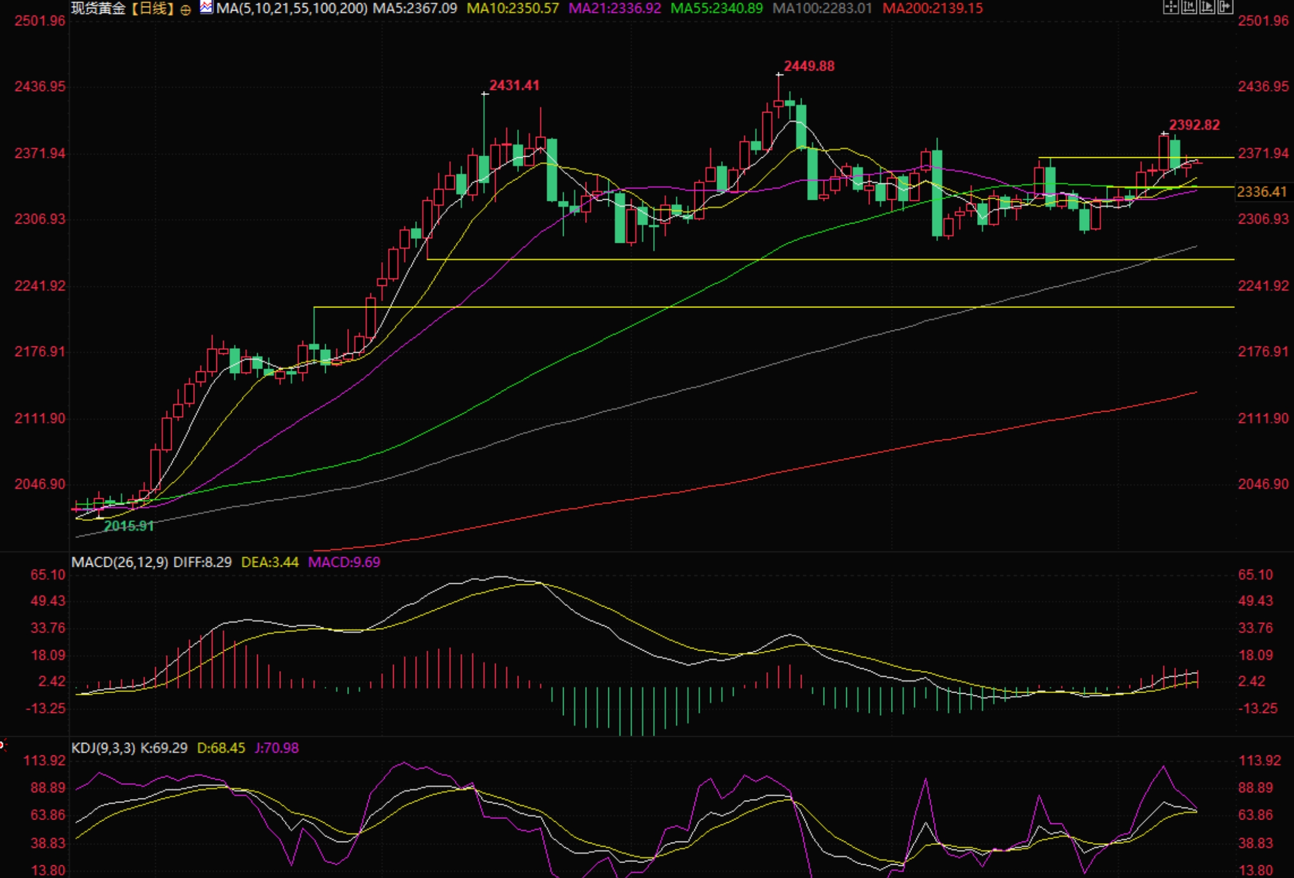
Task: Click the circled plus icon beside 日线
Action: 186,9
